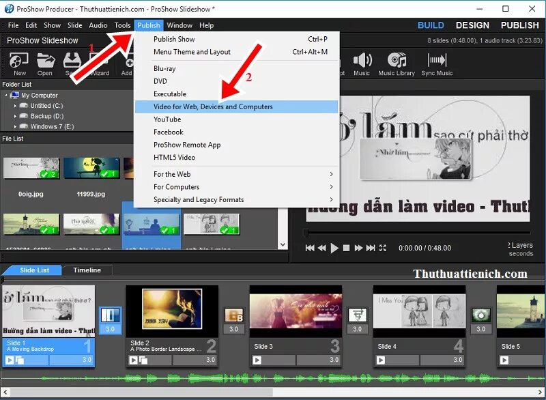Open the Edit menu
This screenshot has height=400, width=546.
(x=31, y=25)
